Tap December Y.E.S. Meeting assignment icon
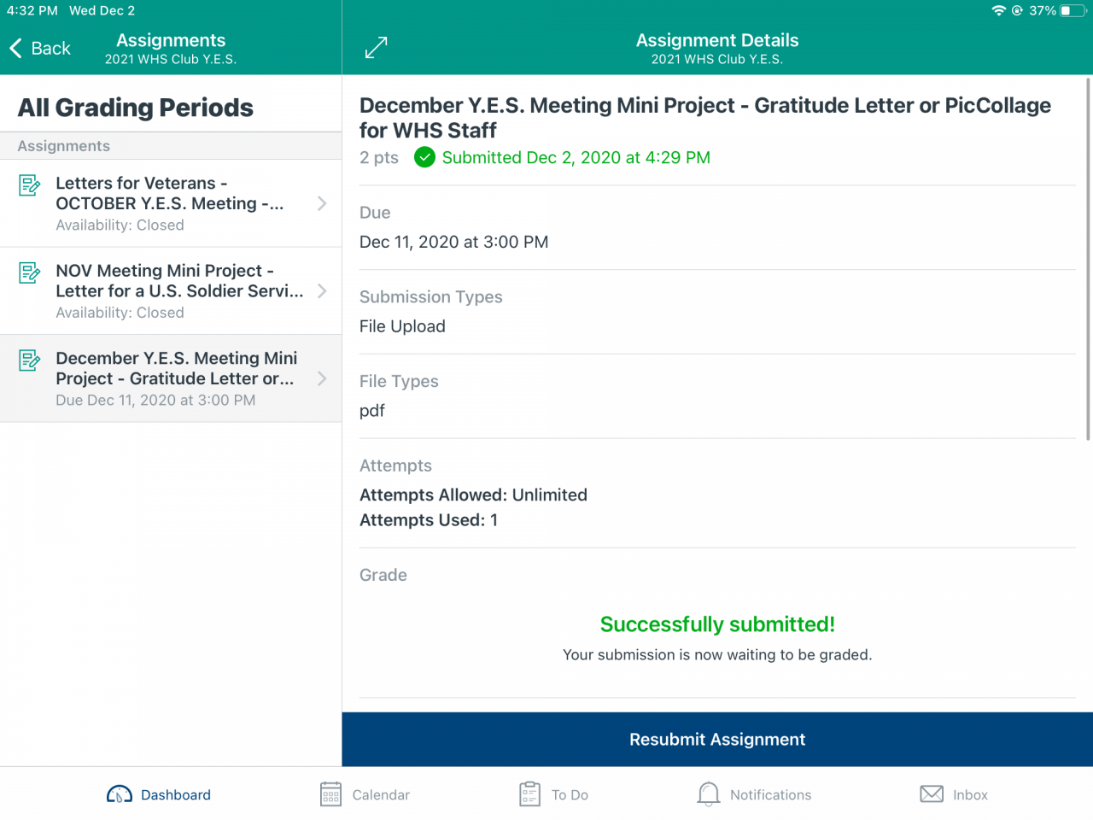 [x=30, y=360]
